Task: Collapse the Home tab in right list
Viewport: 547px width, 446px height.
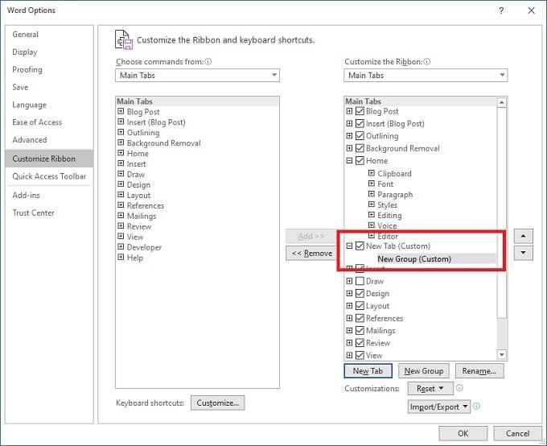Action: tap(349, 161)
